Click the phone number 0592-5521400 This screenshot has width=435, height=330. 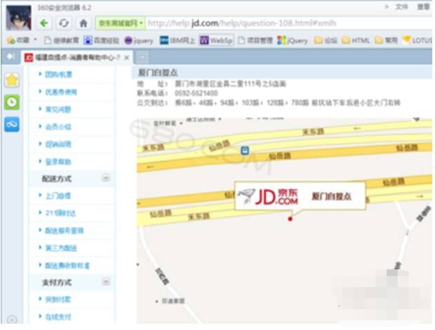[196, 93]
